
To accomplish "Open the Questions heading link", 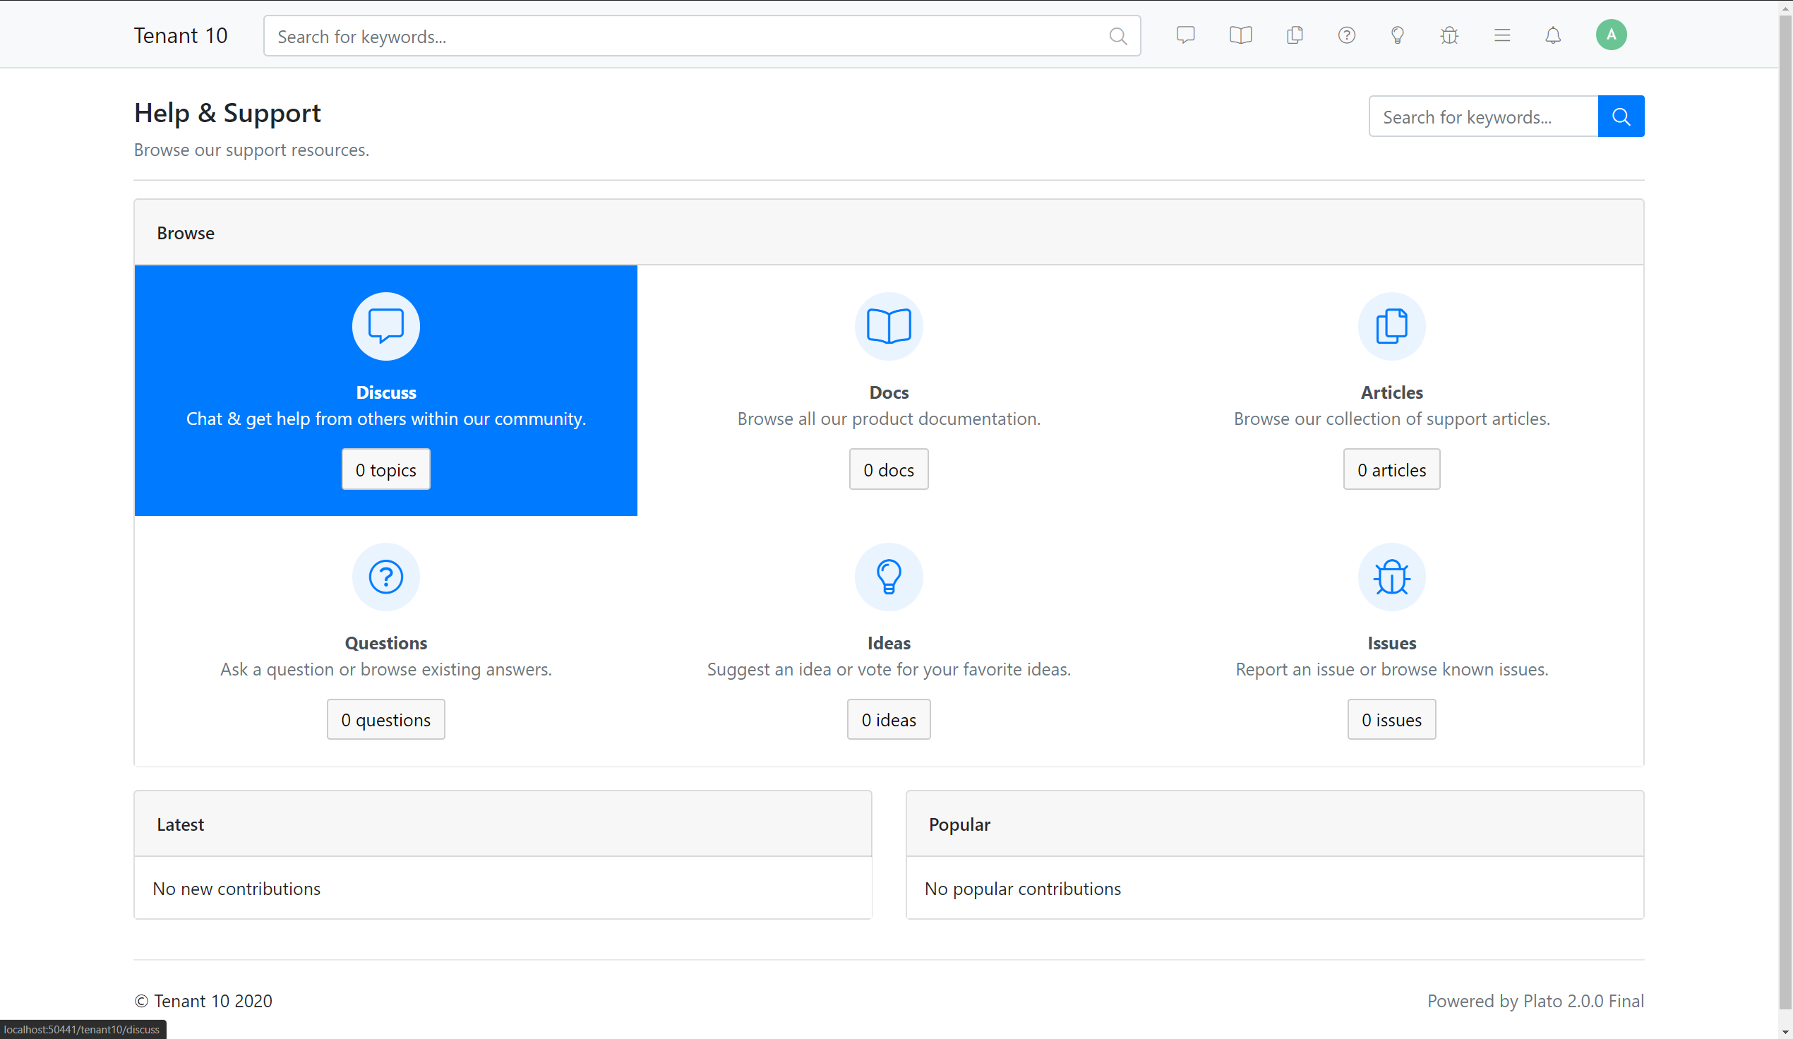I will click(385, 643).
